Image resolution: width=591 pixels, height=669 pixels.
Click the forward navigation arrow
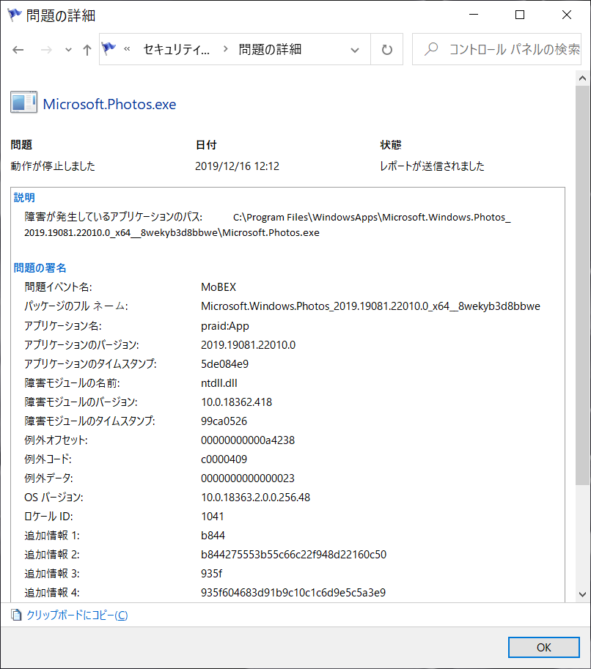pos(46,50)
